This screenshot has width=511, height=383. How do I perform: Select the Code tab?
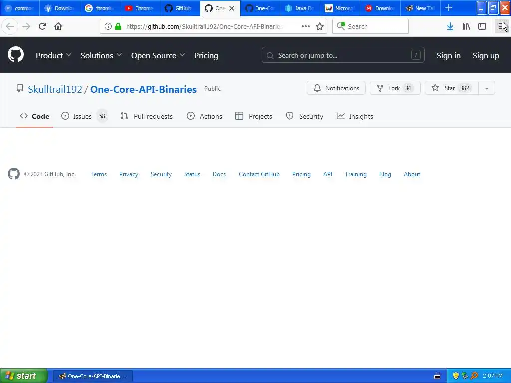coord(34,116)
